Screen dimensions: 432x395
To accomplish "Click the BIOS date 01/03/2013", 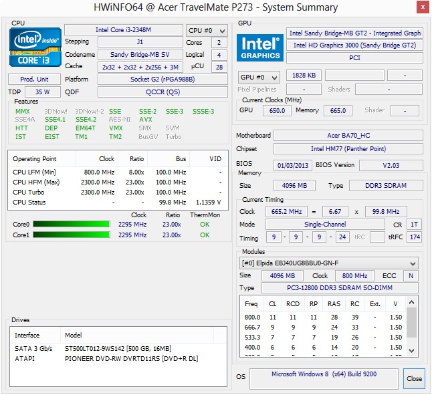I will (293, 166).
